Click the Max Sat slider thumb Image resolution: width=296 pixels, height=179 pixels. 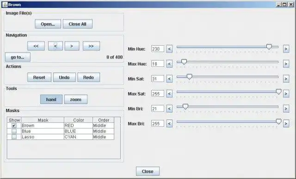[x=278, y=91]
